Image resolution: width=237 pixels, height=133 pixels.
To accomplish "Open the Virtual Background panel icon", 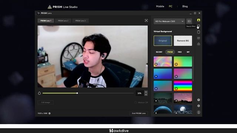I will (198, 20).
